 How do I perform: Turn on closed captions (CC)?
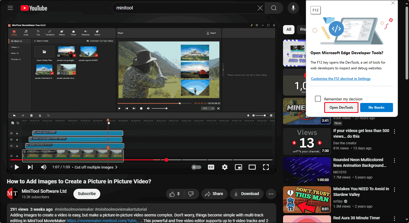[211, 167]
